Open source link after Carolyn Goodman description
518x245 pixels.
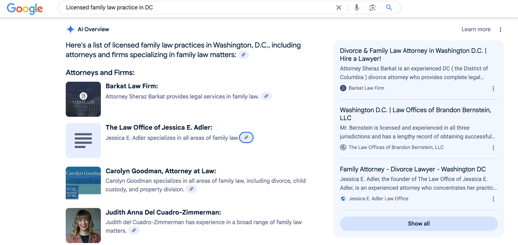[192, 189]
